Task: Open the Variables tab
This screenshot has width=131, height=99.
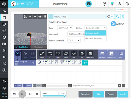Action: coord(102,54)
